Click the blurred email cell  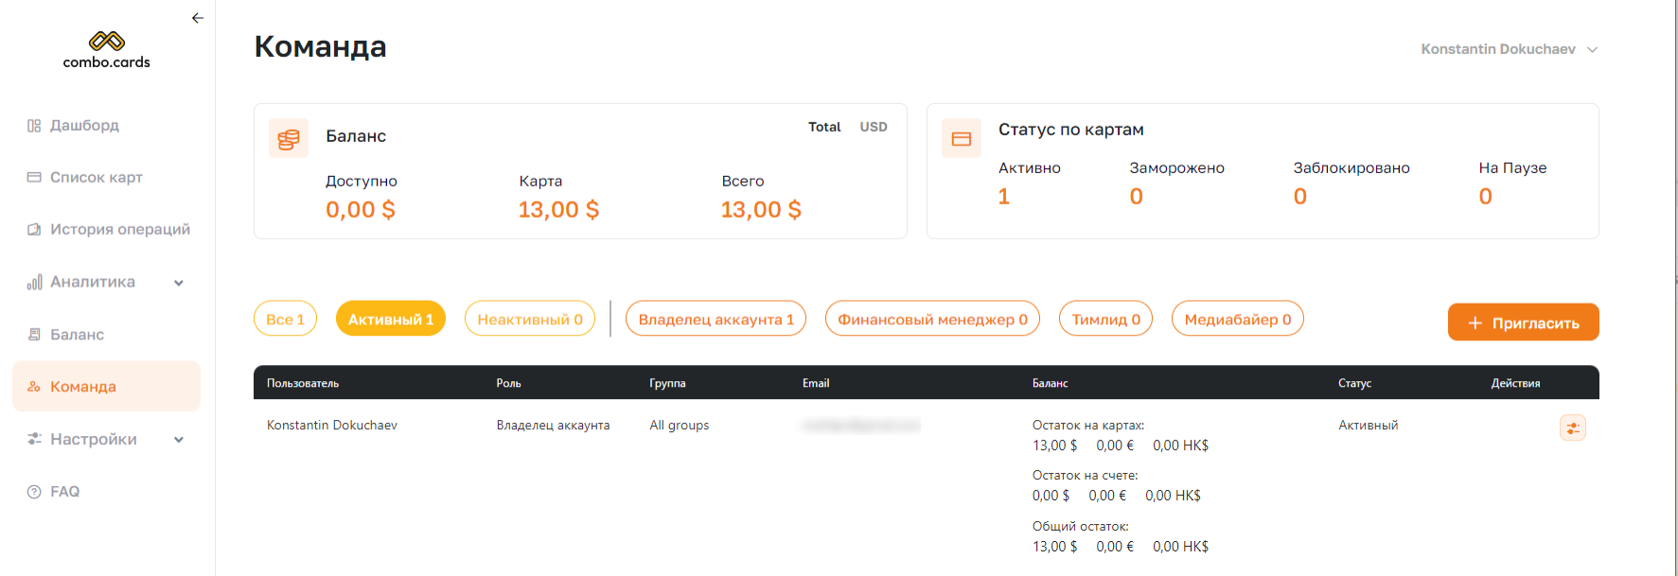(x=860, y=426)
